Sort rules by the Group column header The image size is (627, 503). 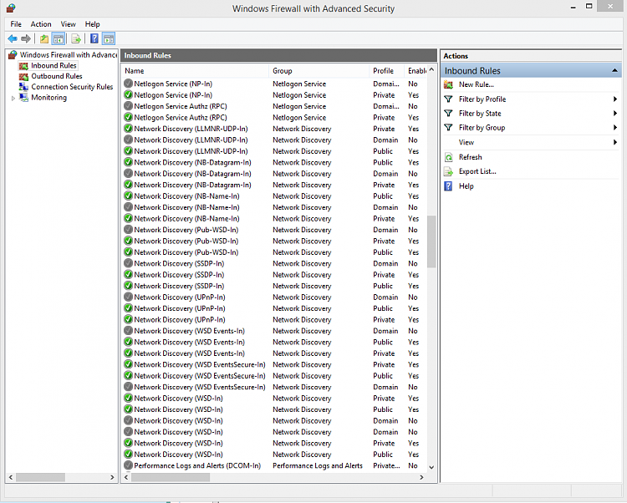[319, 71]
